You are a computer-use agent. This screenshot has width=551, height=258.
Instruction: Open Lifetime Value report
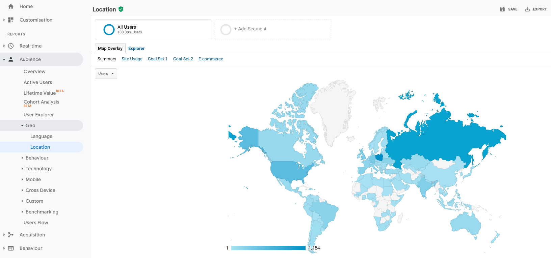pyautogui.click(x=40, y=93)
